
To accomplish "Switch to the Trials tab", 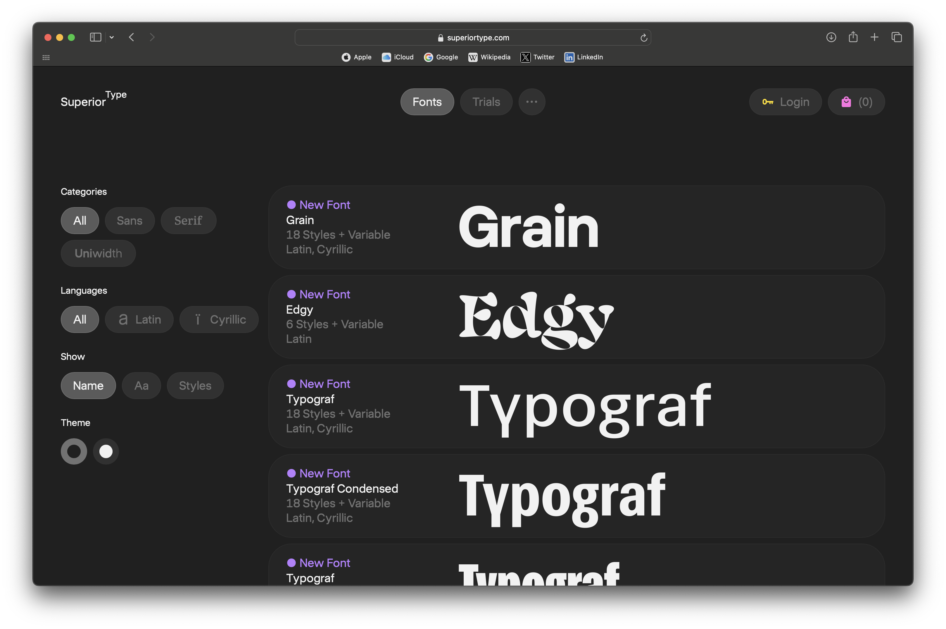I will (486, 102).
